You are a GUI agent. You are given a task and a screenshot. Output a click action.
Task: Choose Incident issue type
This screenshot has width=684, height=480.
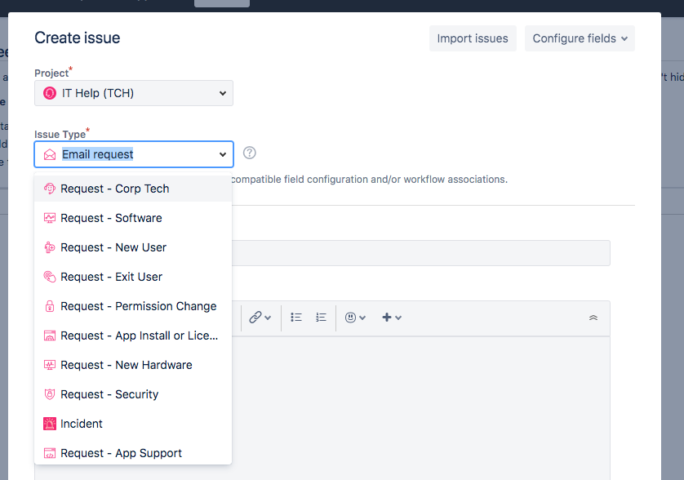(133, 424)
